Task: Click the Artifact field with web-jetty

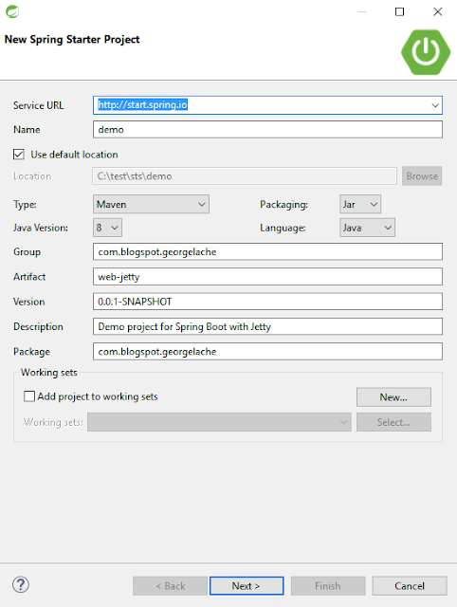Action: [x=267, y=277]
